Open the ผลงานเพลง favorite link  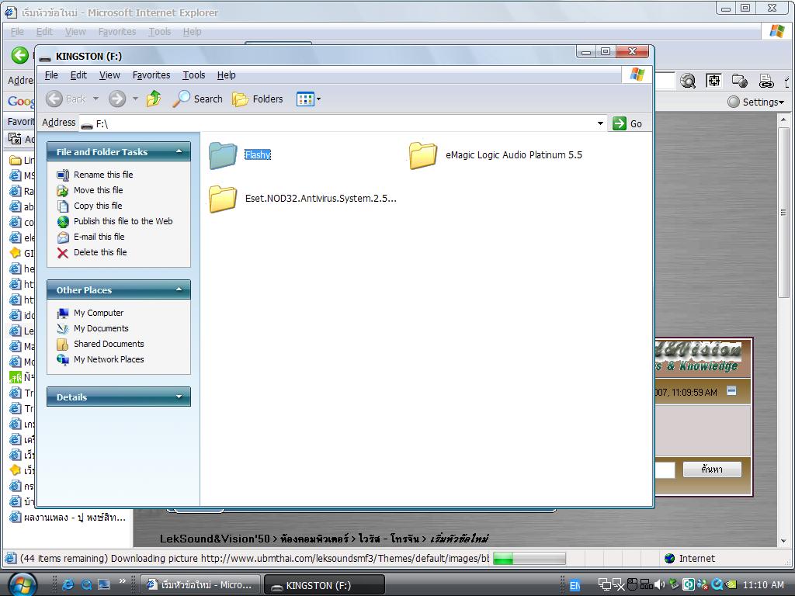point(68,518)
